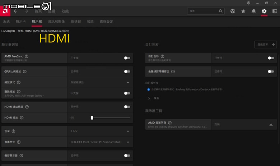280x166 pixels.
Task: Switch to 音訊和影像 tab
Action: pos(56,22)
